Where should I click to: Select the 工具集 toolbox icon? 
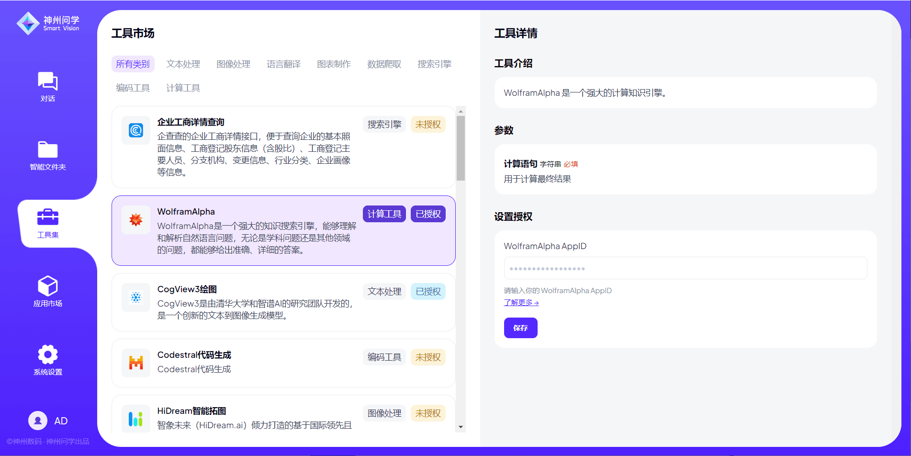[47, 217]
